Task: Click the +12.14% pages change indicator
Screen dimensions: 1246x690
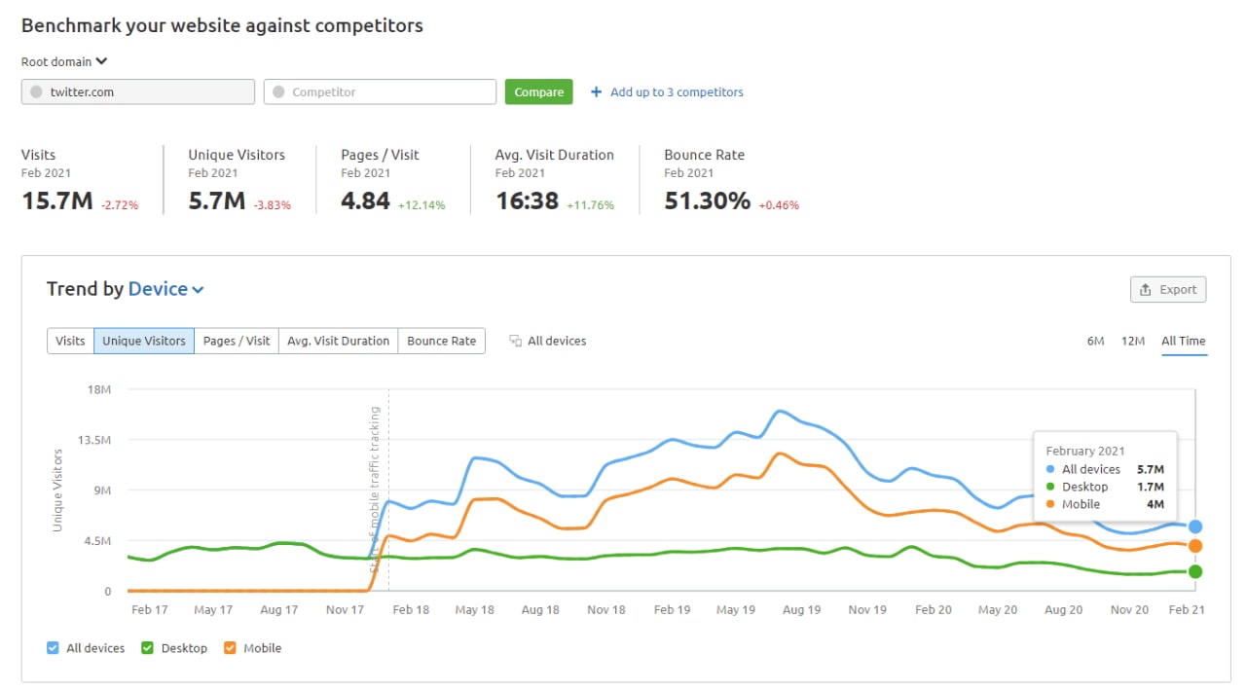Action: point(421,205)
